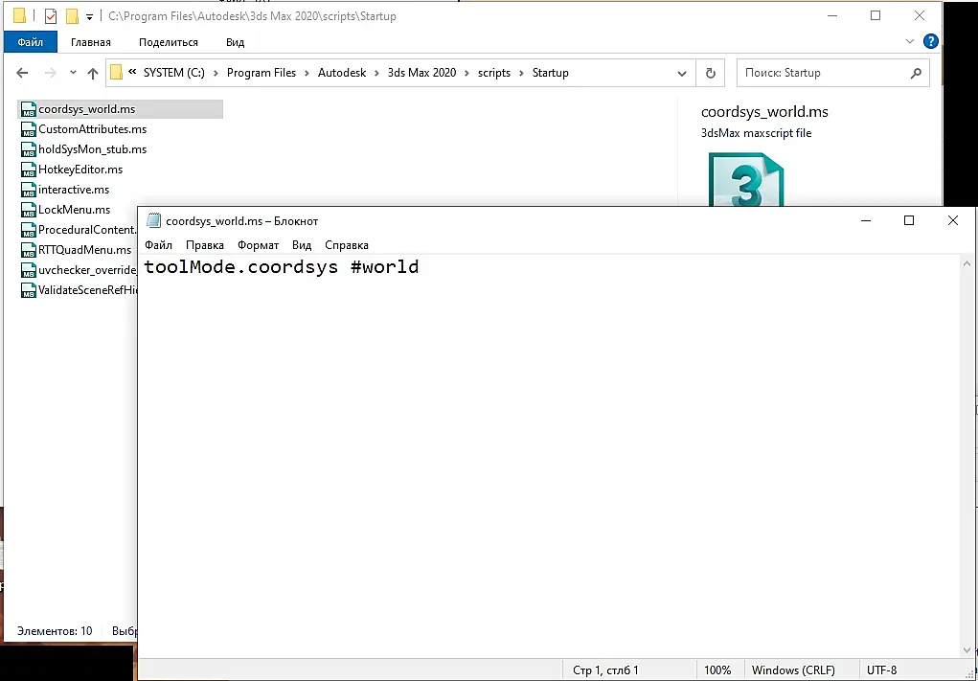Select Startup in the breadcrumb
This screenshot has width=978, height=681.
(550, 73)
